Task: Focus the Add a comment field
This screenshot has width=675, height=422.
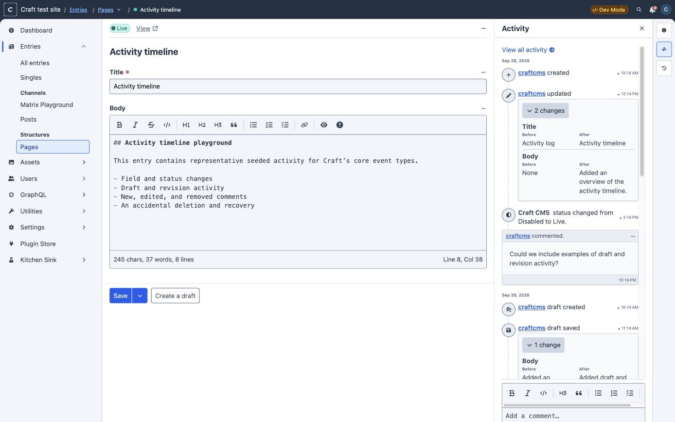Action: pos(573,416)
